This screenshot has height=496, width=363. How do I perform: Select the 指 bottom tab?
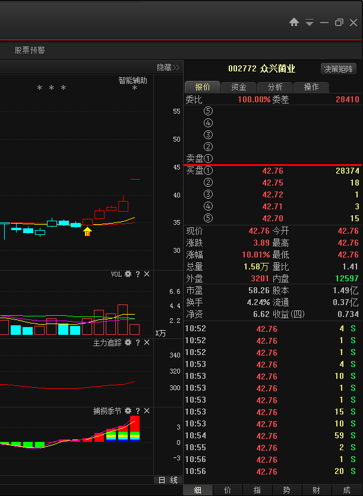pyautogui.click(x=257, y=490)
